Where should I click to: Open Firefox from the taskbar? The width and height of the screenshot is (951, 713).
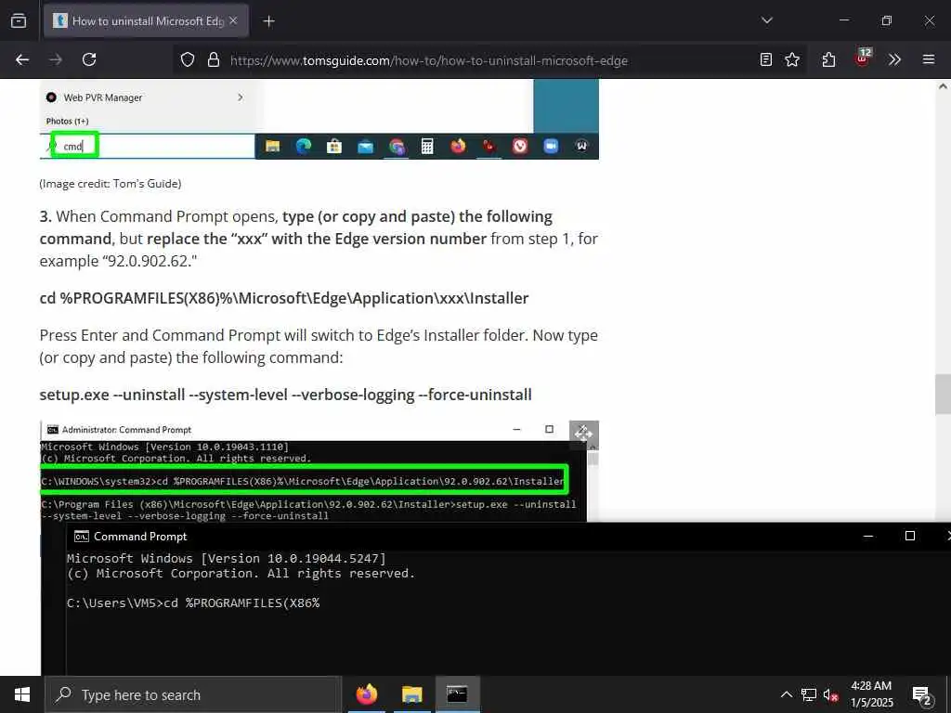[366, 694]
